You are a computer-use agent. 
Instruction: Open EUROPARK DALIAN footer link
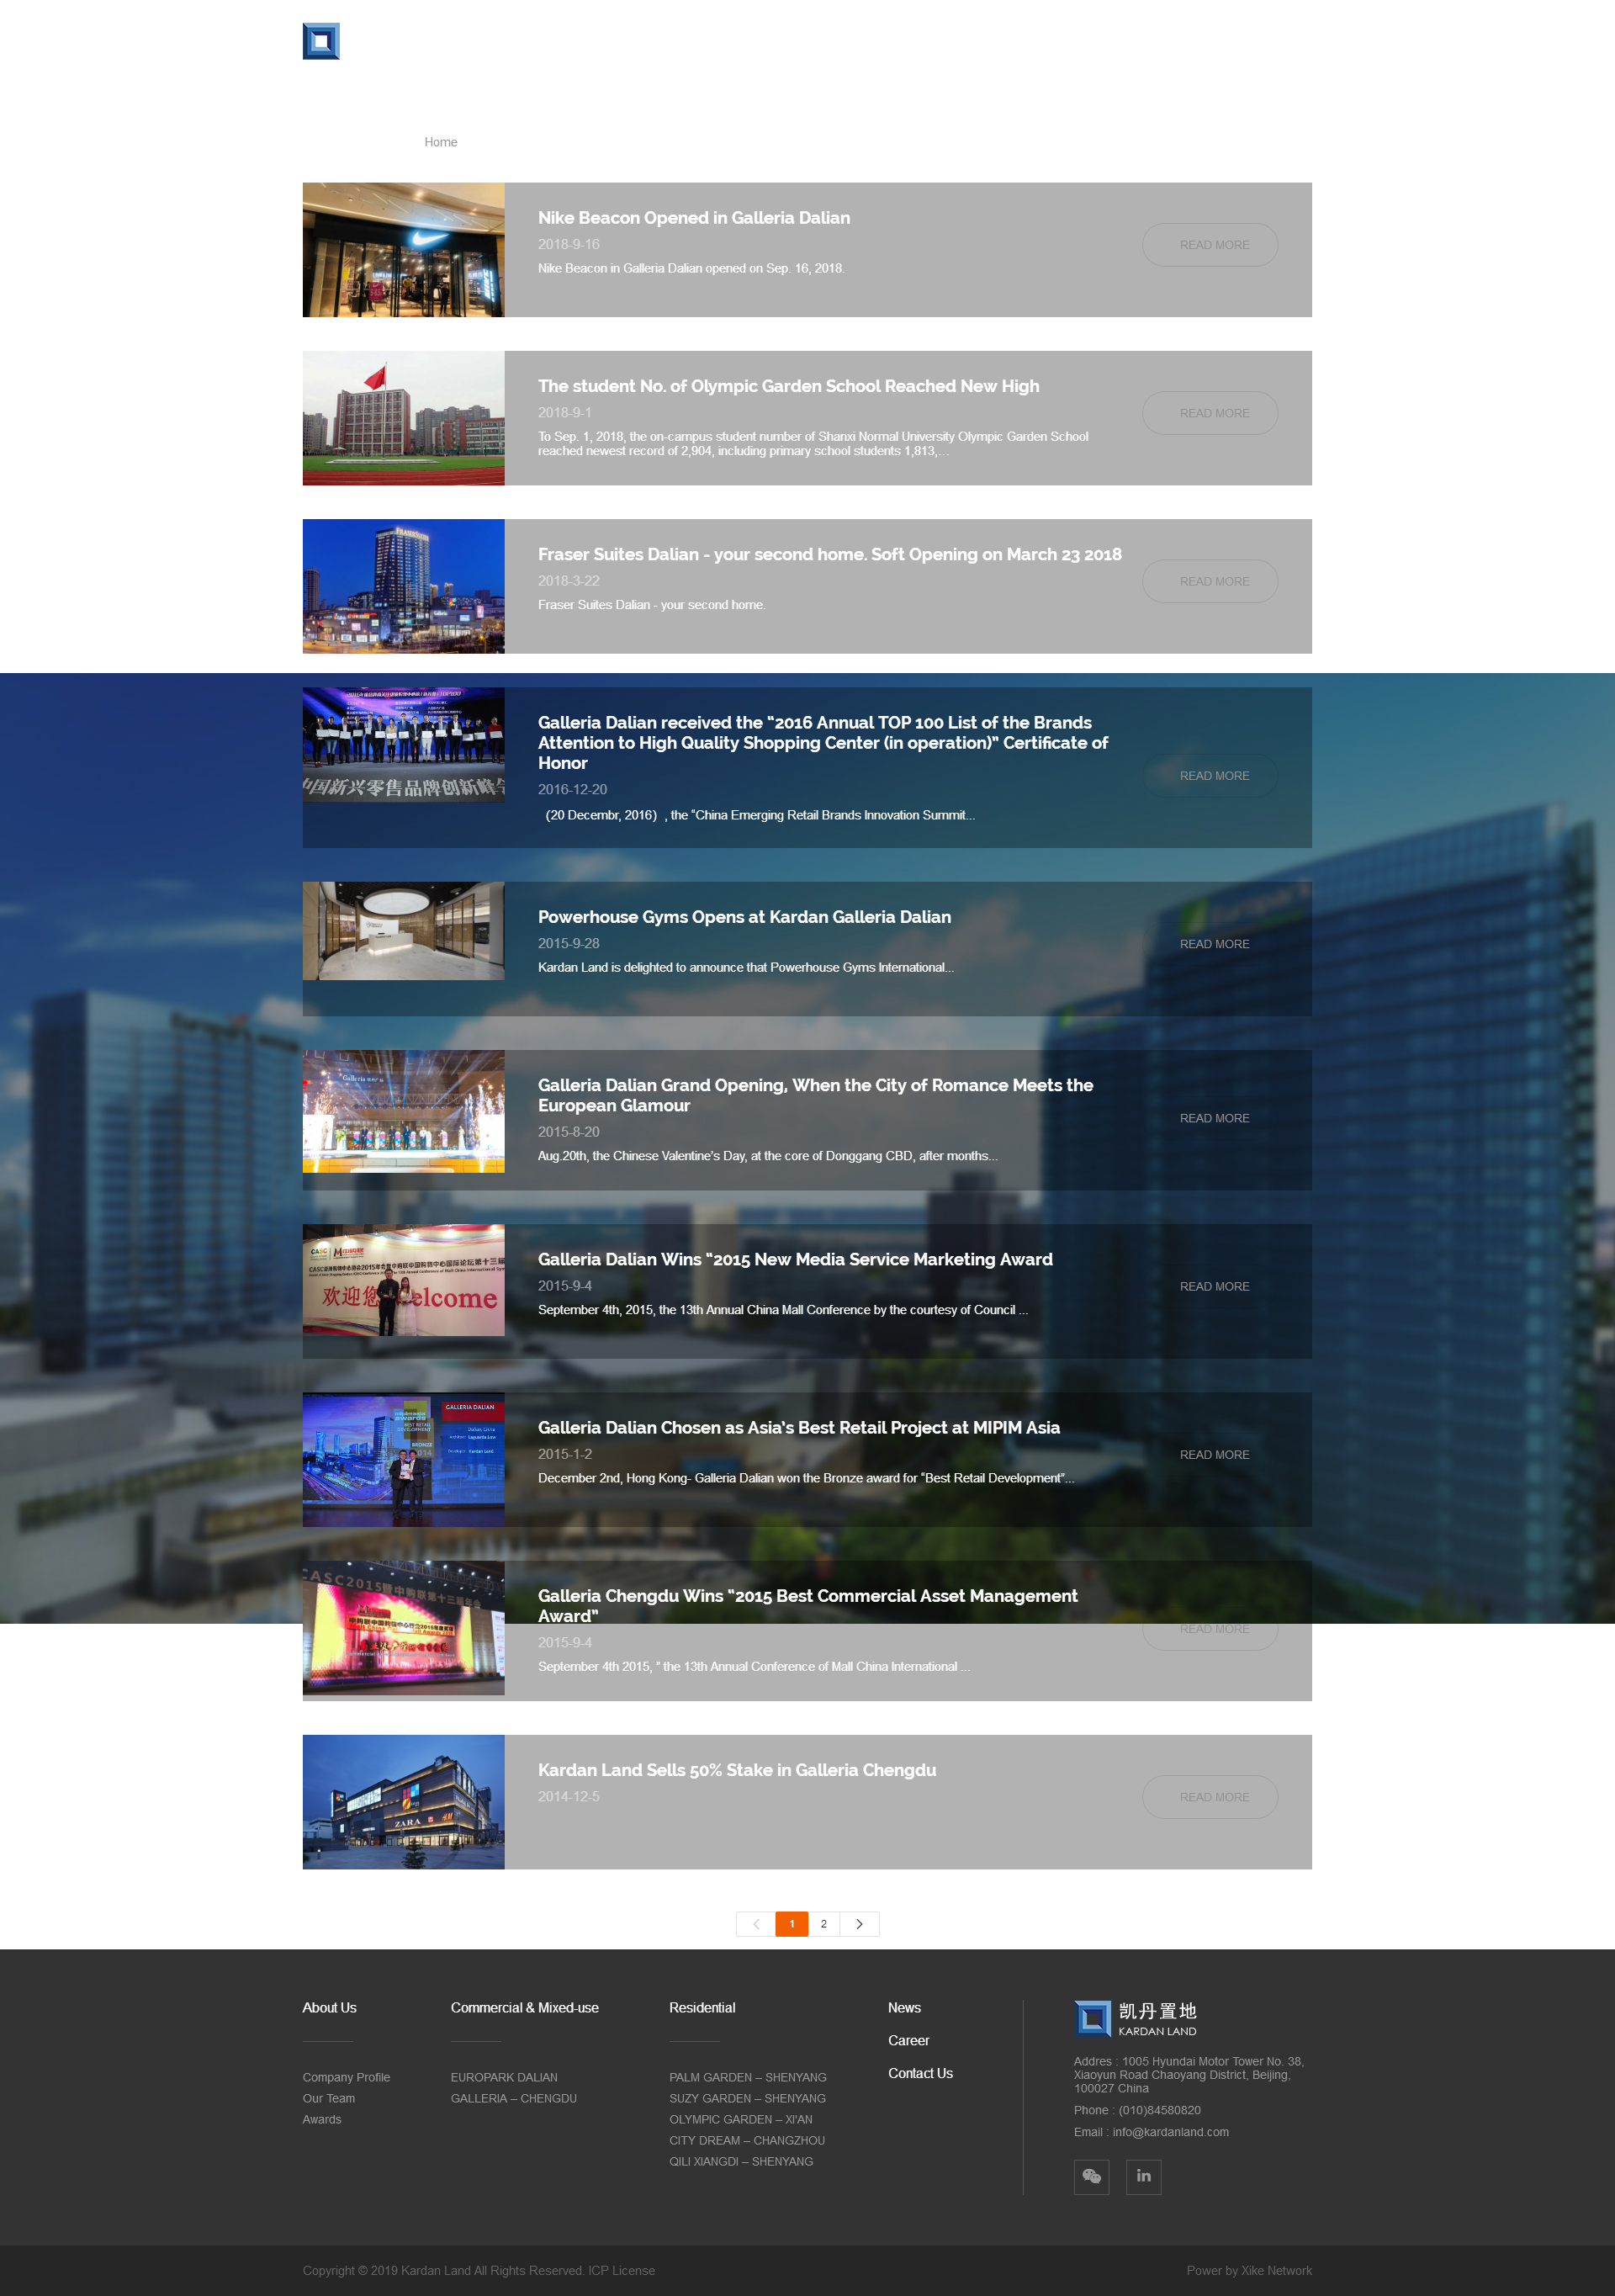[504, 2077]
